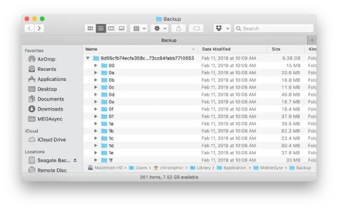Expand the 0d folder
Viewport: 338px width, 210px height.
pos(96,95)
